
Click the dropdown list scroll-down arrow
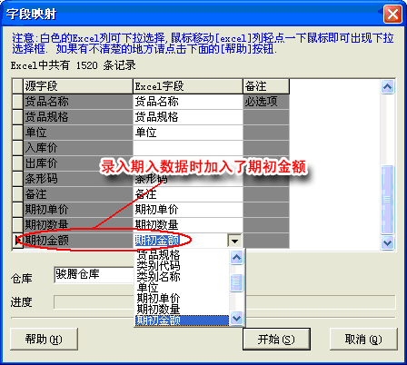236,319
